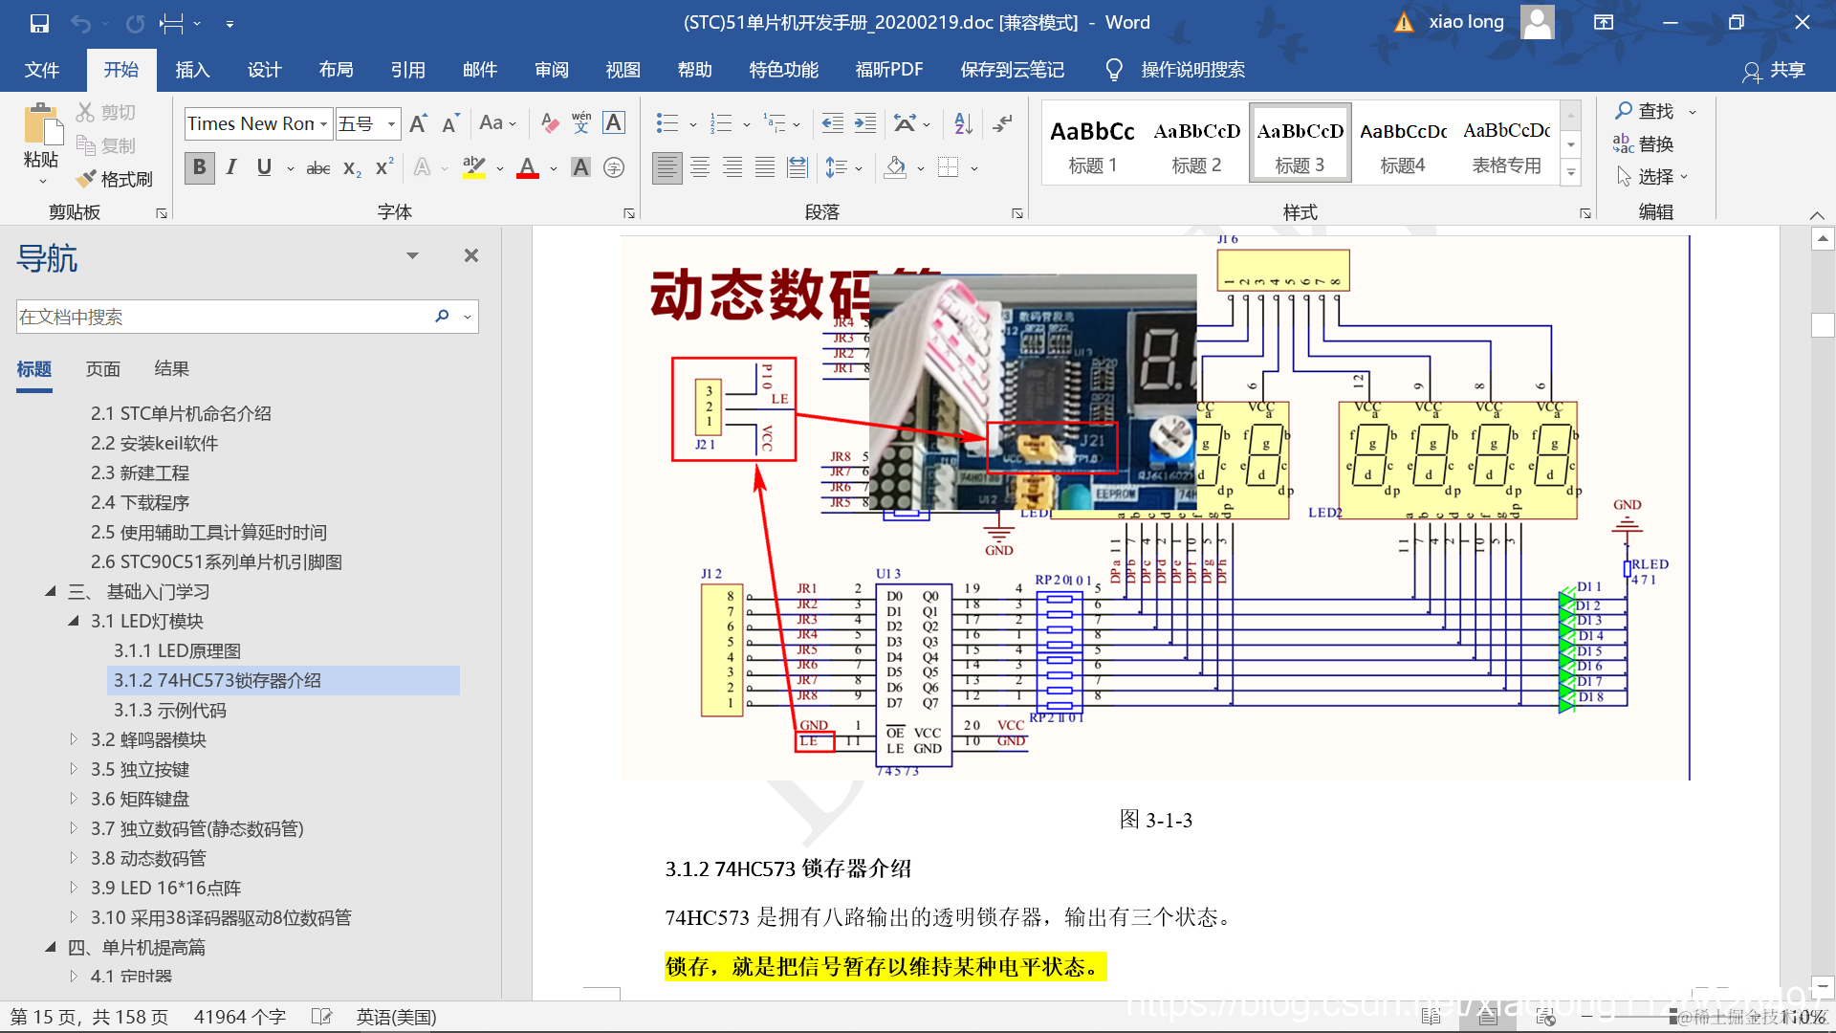1836x1033 pixels.
Task: Toggle Bold formatting button
Action: (x=199, y=168)
